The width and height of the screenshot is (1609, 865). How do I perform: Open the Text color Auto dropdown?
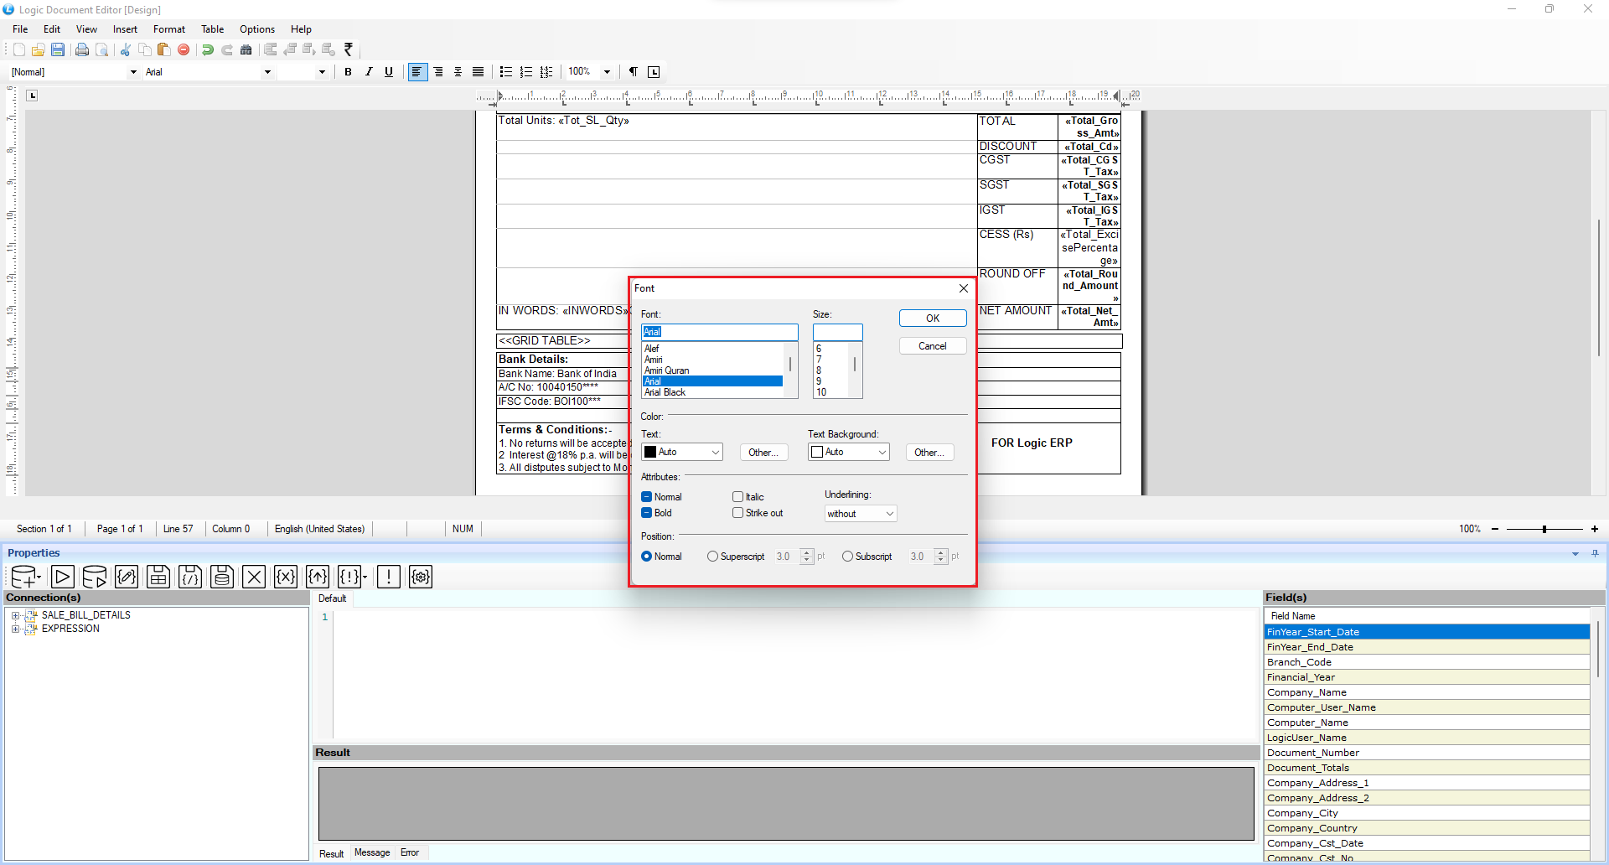[682, 452]
